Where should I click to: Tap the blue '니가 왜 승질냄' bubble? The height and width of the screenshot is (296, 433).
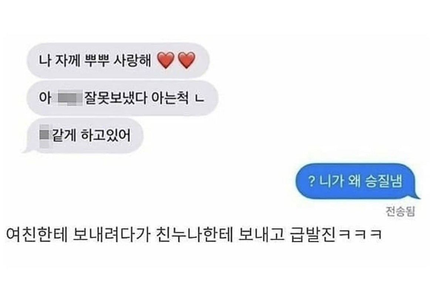358,182
